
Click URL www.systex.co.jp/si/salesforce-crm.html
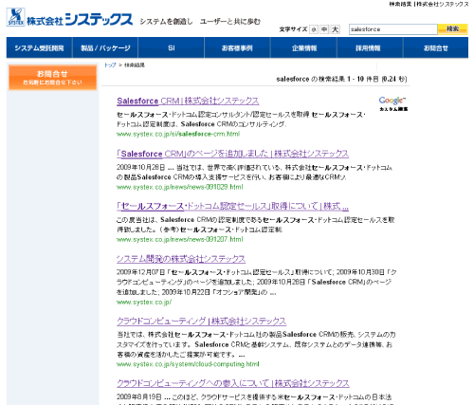178,134
